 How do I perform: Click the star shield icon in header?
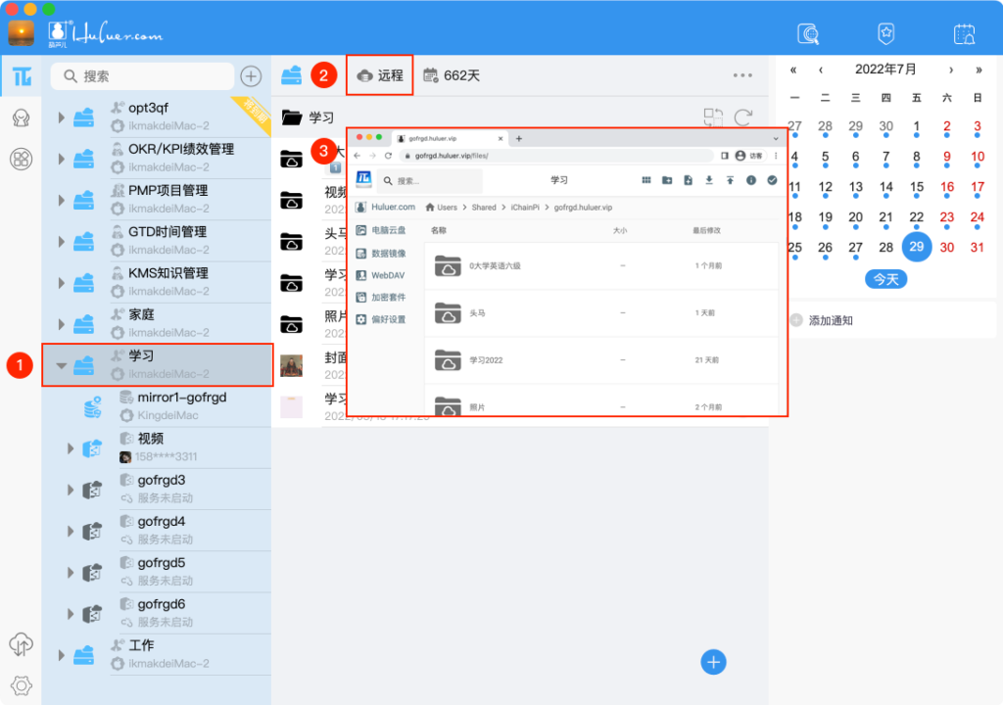(x=885, y=33)
